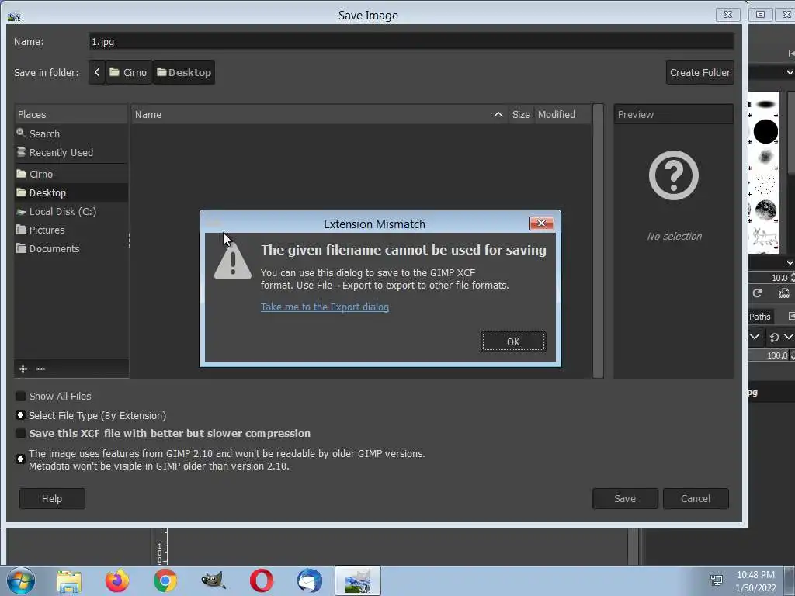Image resolution: width=795 pixels, height=596 pixels.
Task: Select the Cirno path breadcrumb button
Action: [x=129, y=72]
